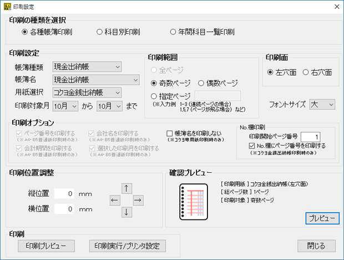This screenshot has height=260, width=344.
Task: Expand the 用紙選択 dropdown
Action: (87, 92)
